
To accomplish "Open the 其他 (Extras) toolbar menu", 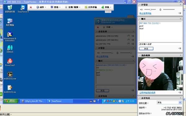I will tap(106, 7).
